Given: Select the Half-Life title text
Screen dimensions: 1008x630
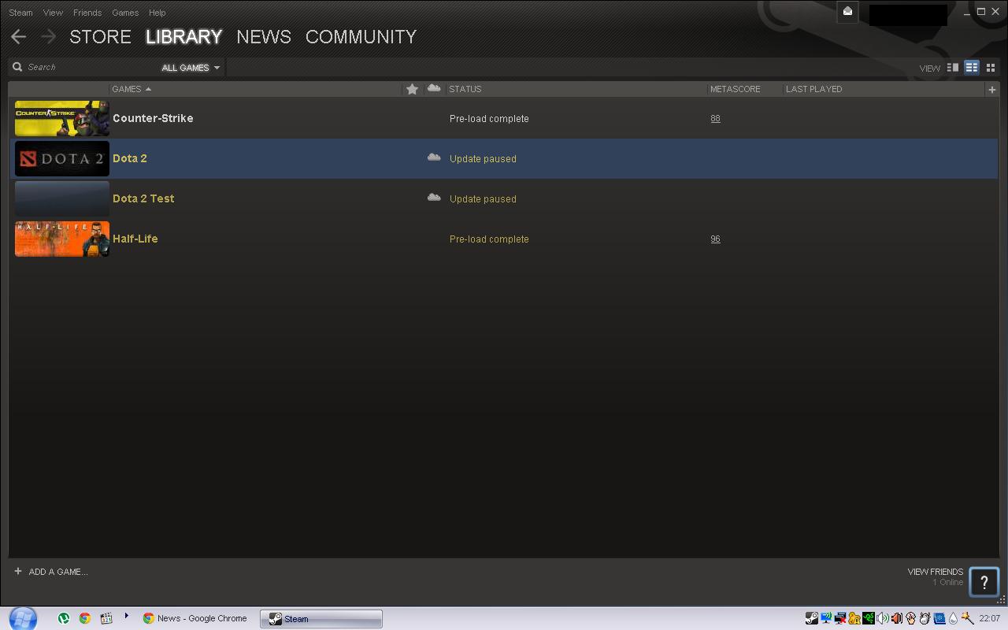Looking at the screenshot, I should tap(135, 239).
